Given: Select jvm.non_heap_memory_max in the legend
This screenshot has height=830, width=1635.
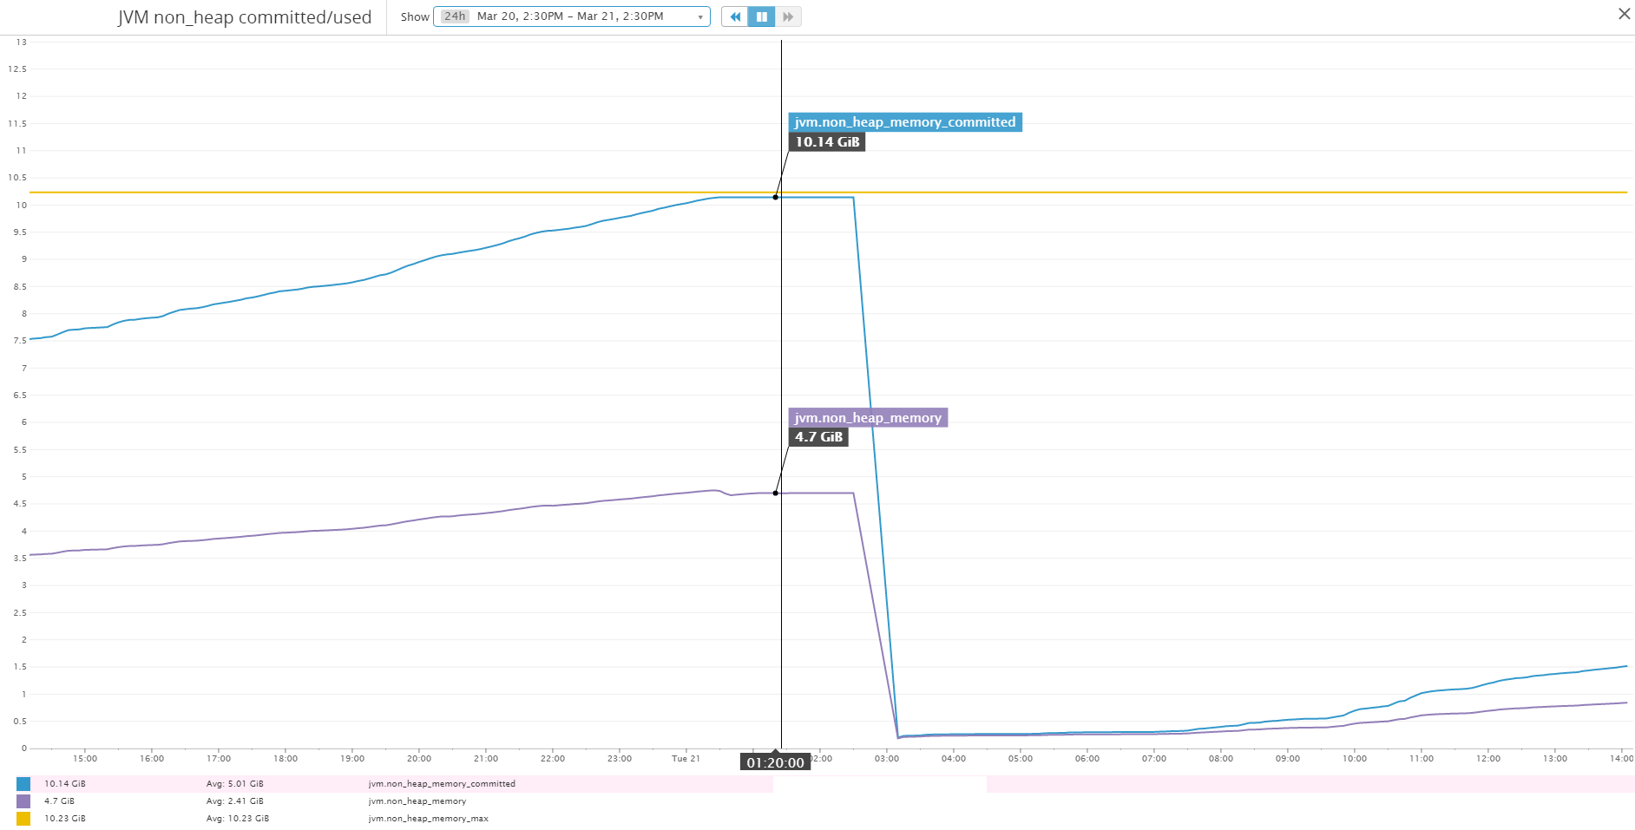Looking at the screenshot, I should pos(429,819).
